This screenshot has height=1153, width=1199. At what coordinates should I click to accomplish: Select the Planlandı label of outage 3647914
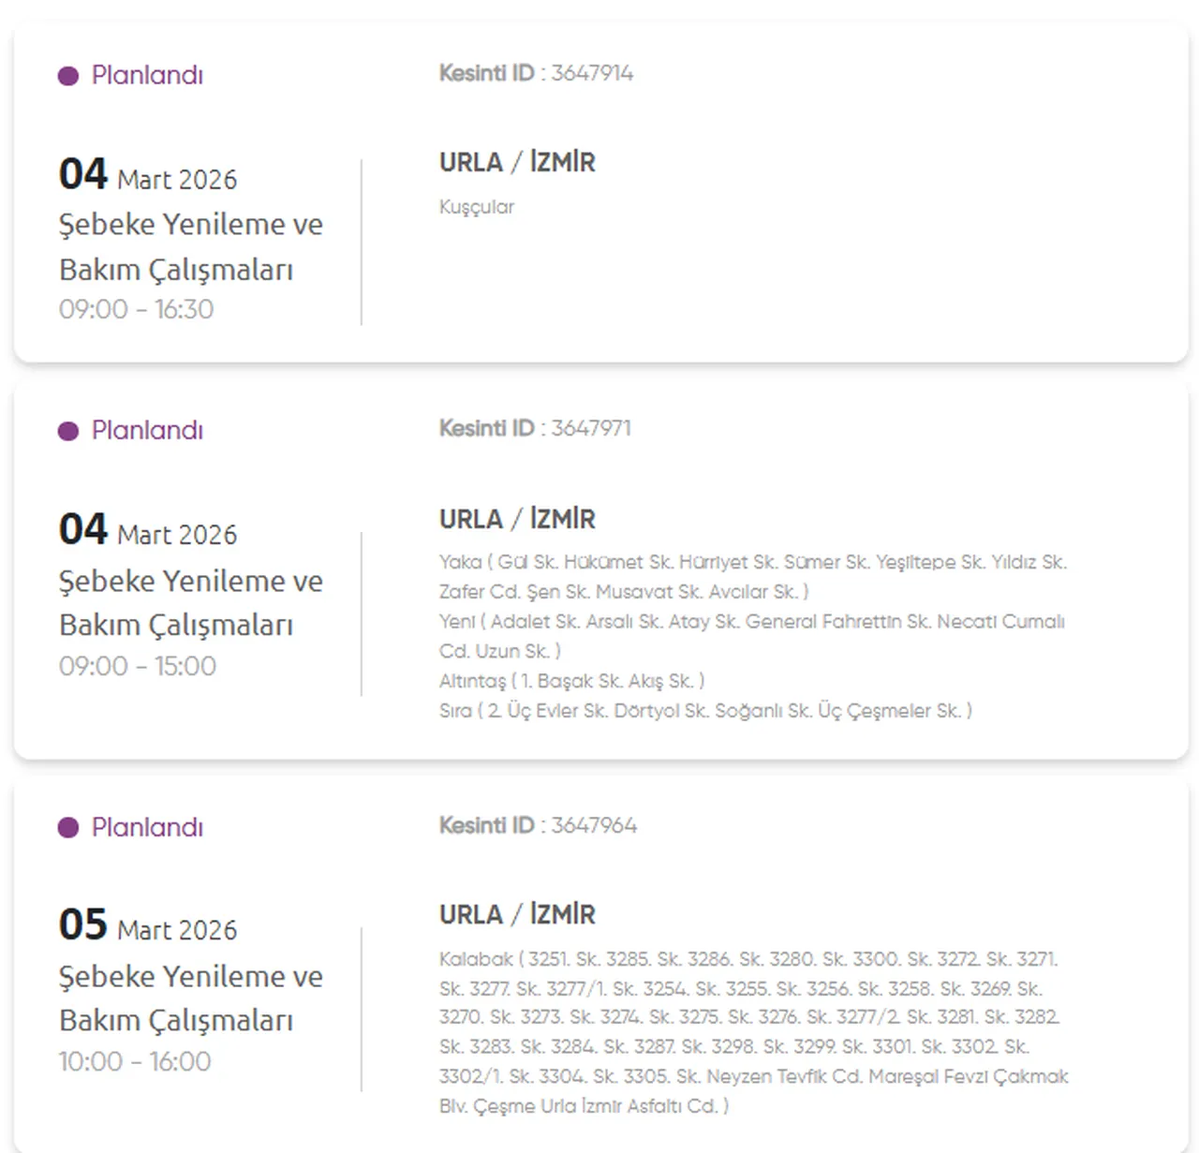click(x=147, y=75)
